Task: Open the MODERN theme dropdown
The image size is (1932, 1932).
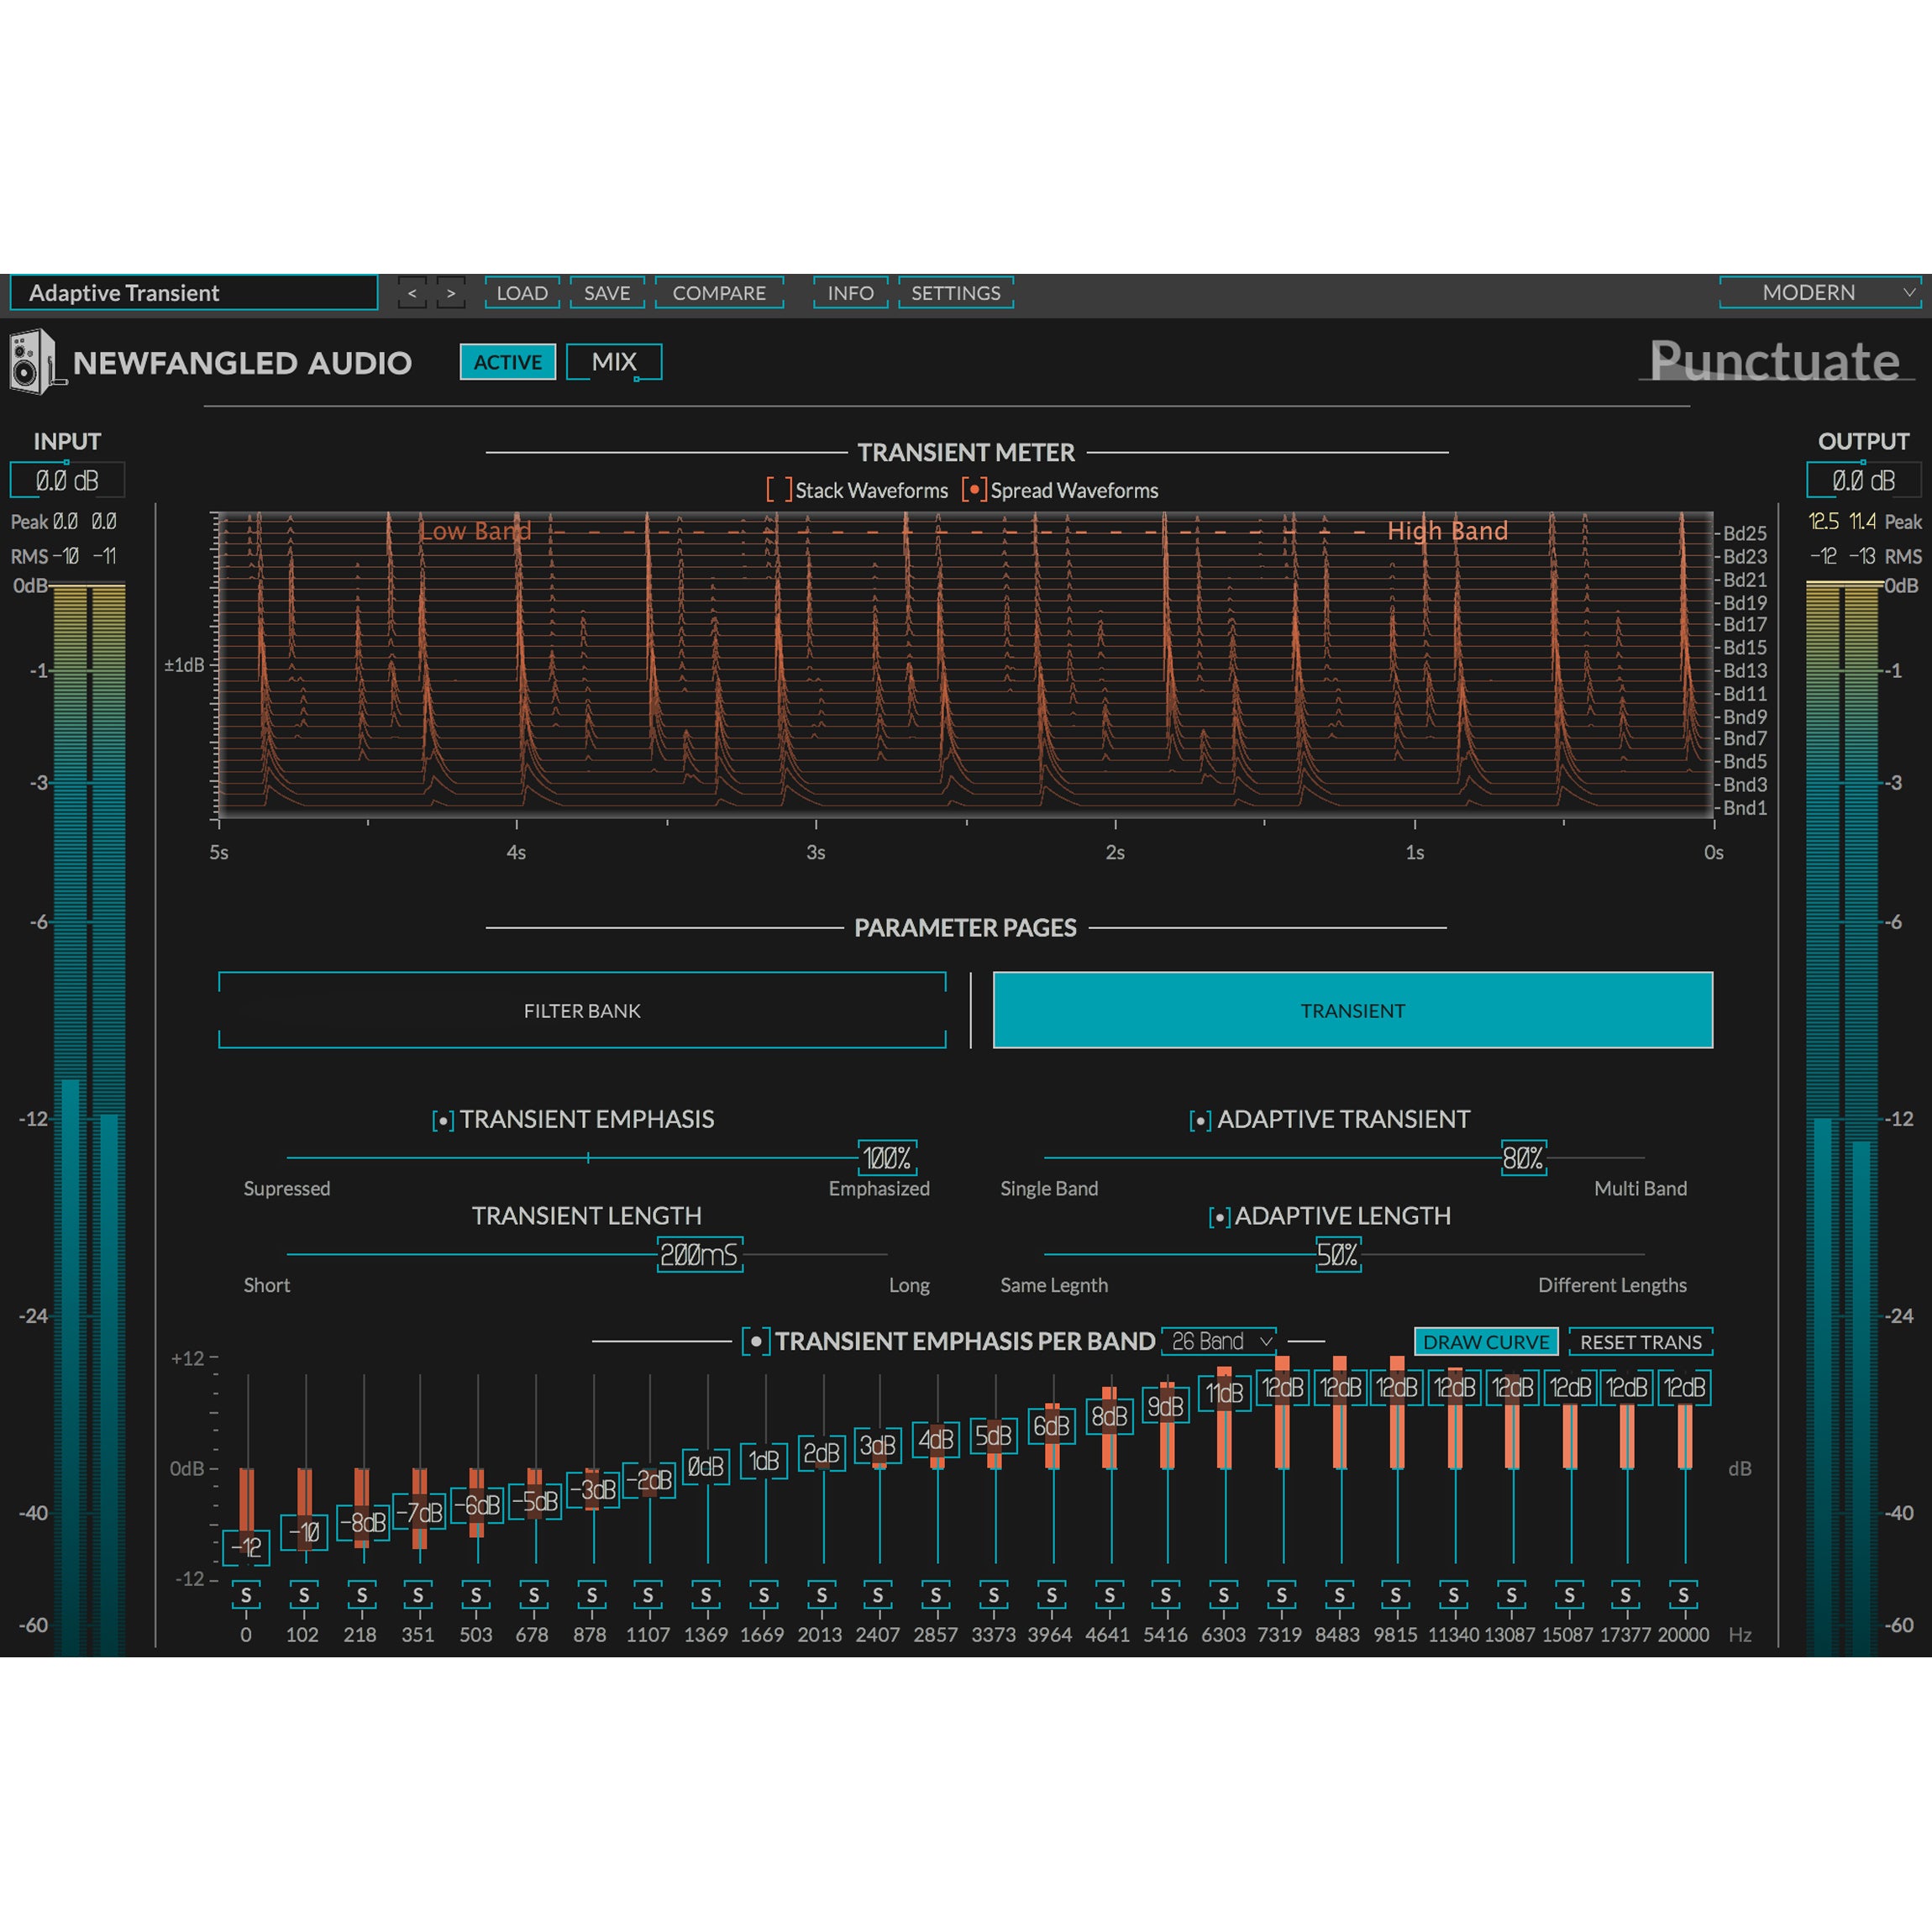Action: [x=1820, y=293]
